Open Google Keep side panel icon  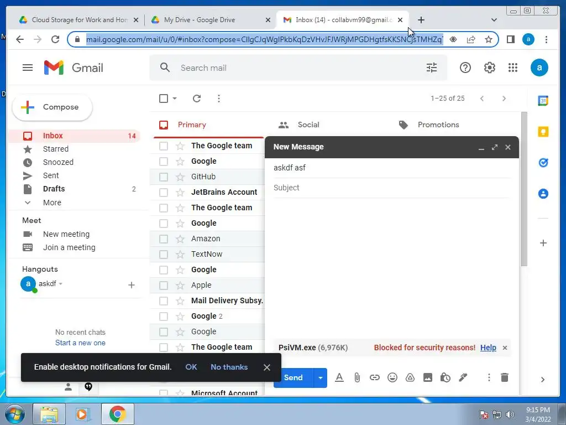tap(543, 132)
